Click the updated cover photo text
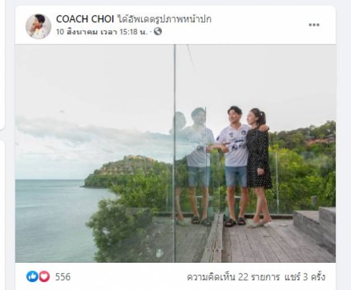Image resolution: width=351 pixels, height=290 pixels. tap(164, 19)
